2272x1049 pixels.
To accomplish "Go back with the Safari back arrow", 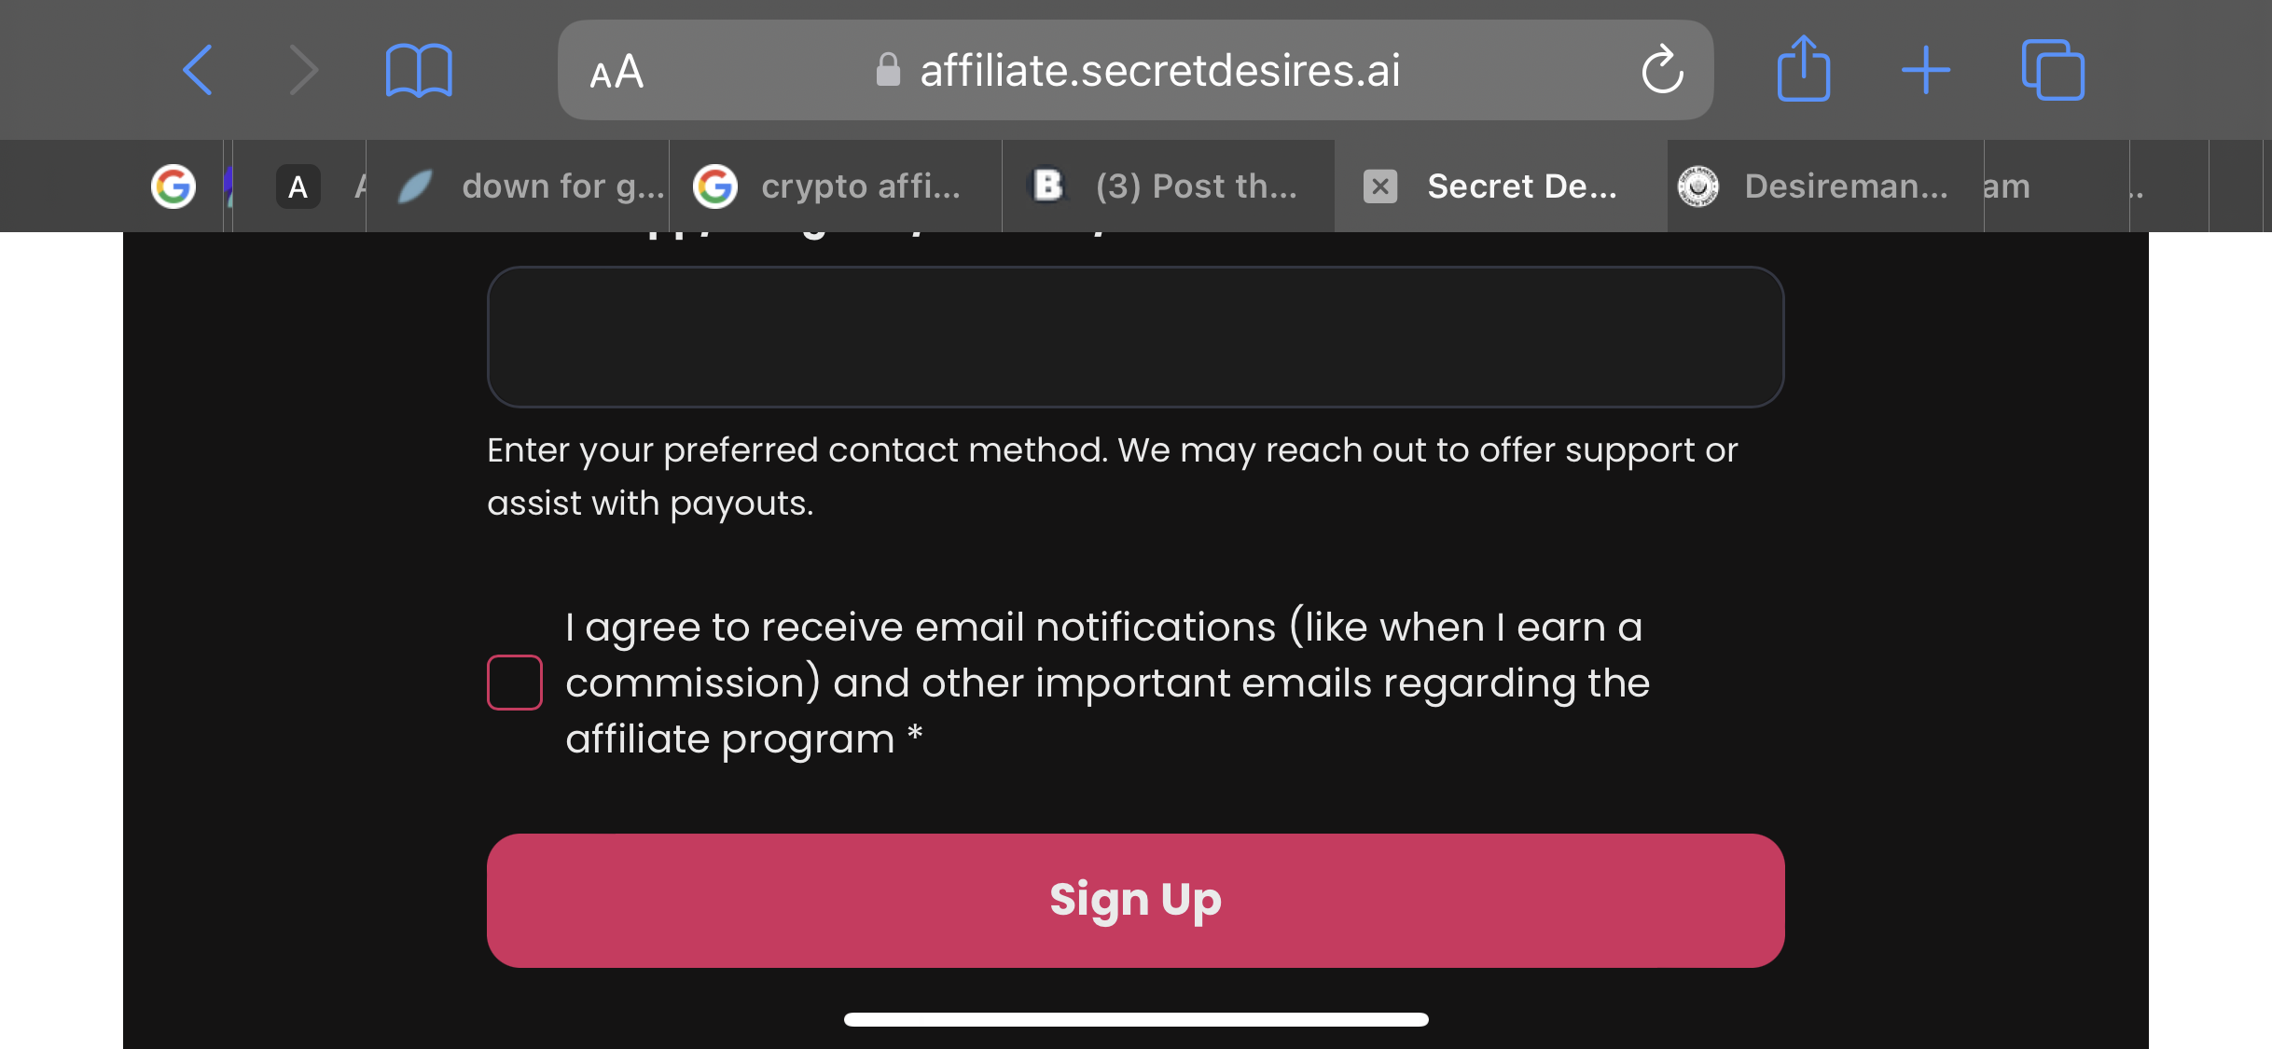I will coord(198,70).
